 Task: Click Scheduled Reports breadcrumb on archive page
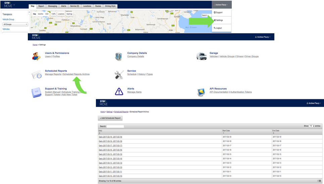click(121, 111)
